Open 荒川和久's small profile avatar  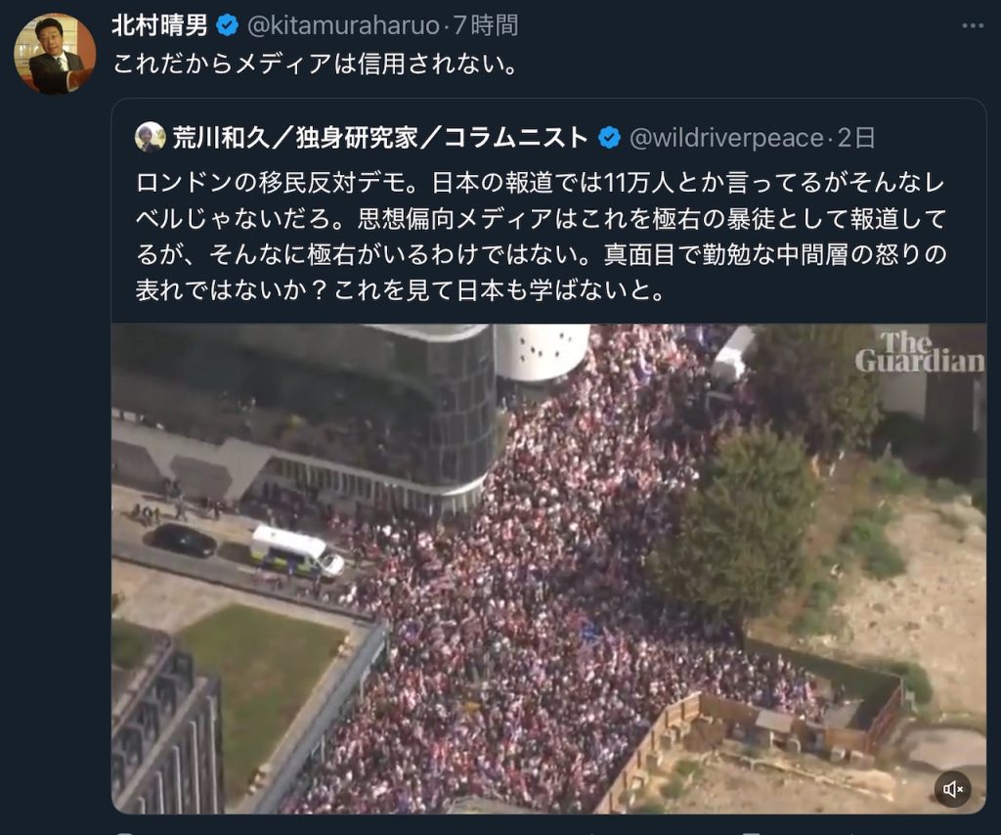point(150,137)
